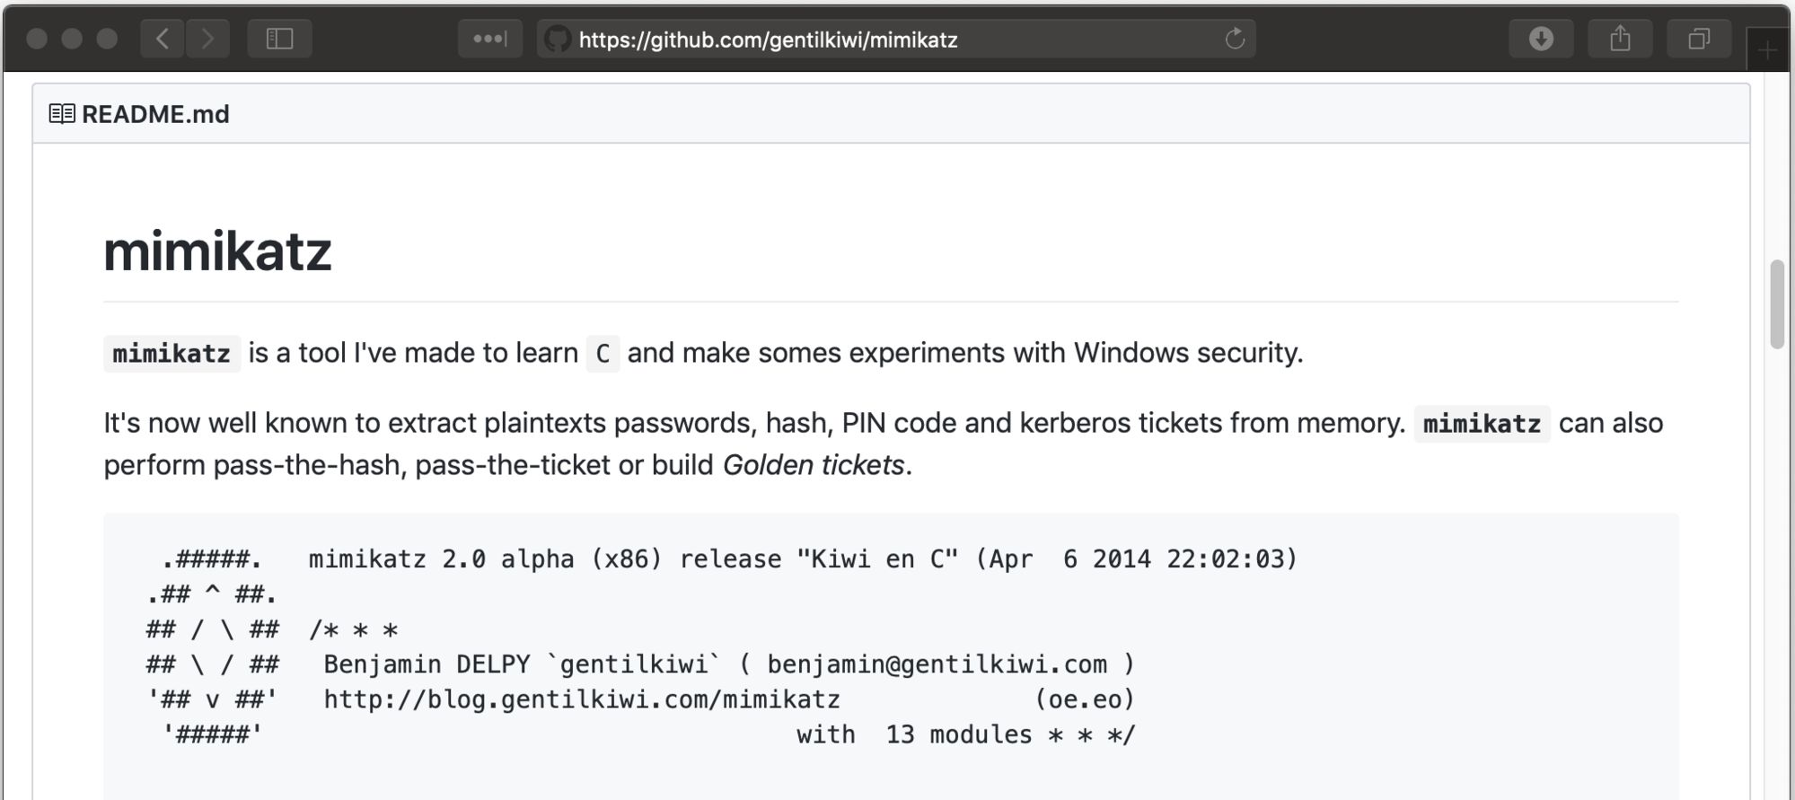Screen dimensions: 1795x800
Task: Toggle the browser sidebar panel
Action: [279, 39]
